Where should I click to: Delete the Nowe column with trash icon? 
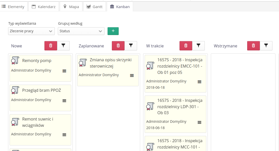[x=51, y=46]
